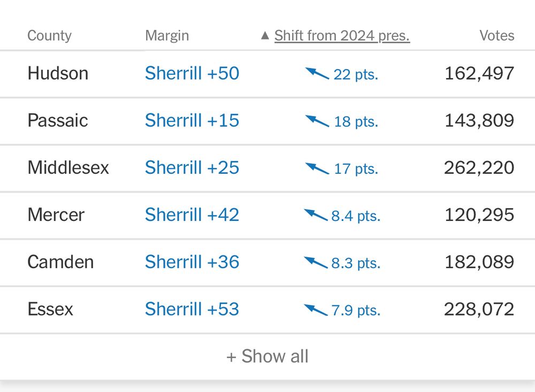Click the shift arrow icon for Passaic
This screenshot has width=535, height=392.
317,120
